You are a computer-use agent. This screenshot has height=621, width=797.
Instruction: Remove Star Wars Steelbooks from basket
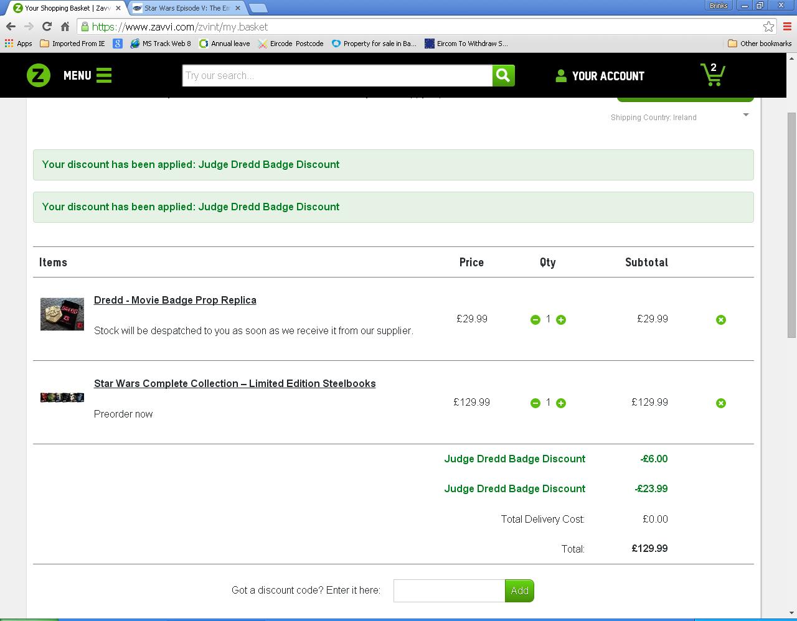coord(721,403)
